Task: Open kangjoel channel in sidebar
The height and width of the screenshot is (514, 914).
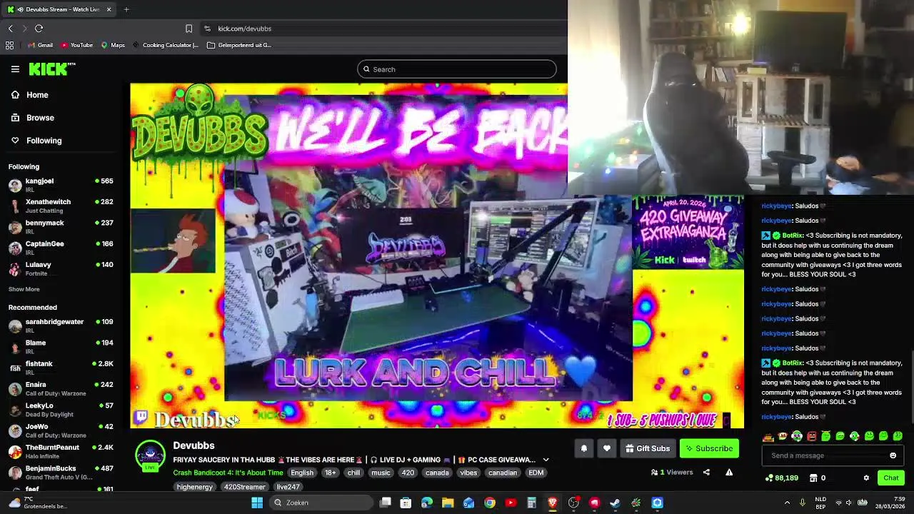Action: click(61, 185)
